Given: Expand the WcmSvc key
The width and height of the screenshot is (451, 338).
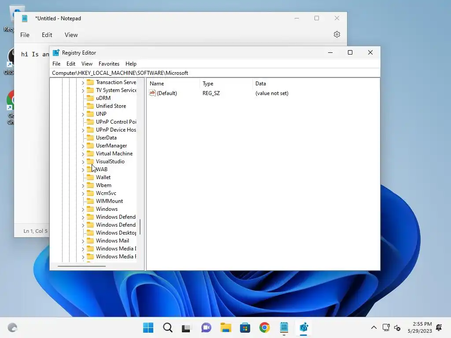Looking at the screenshot, I should [83, 194].
